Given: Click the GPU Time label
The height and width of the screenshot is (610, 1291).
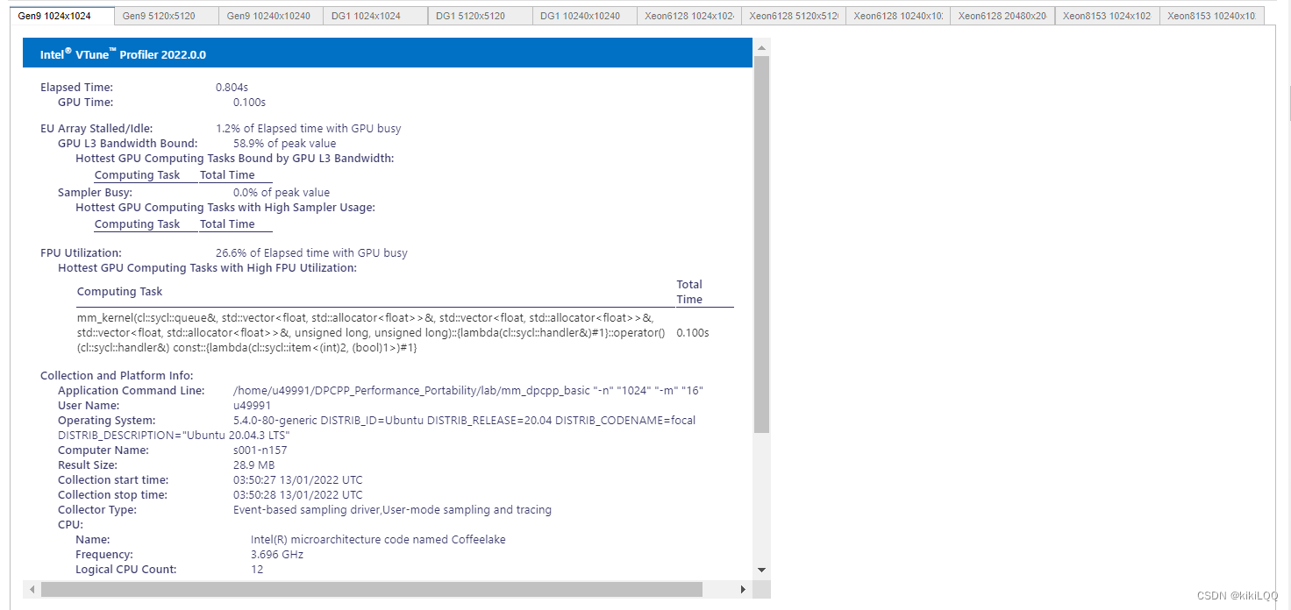Looking at the screenshot, I should point(85,102).
